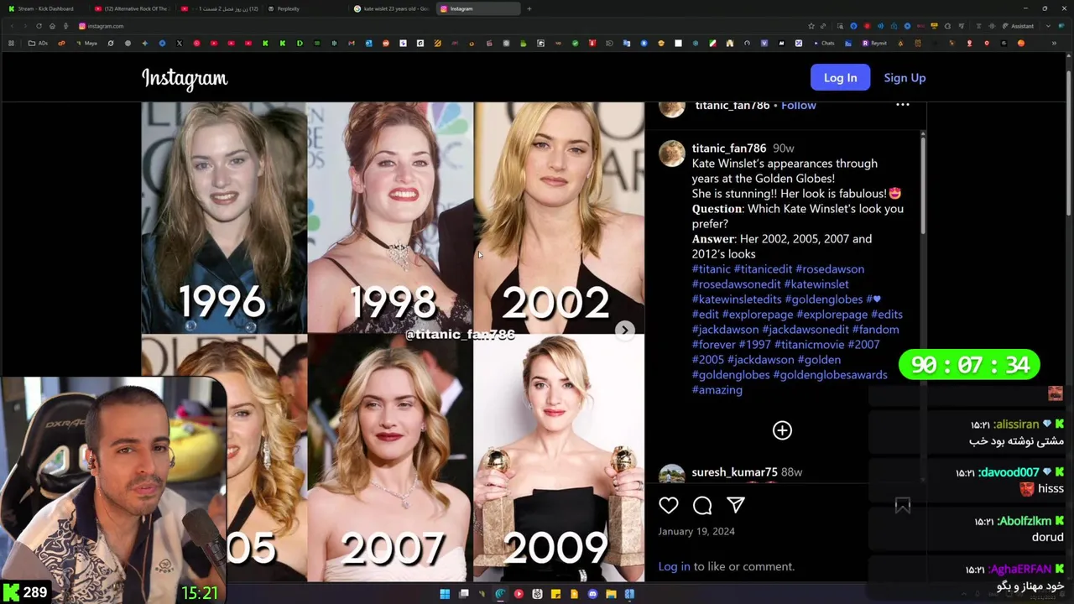Open the Gmail bookmark icon
This screenshot has width=1074, height=604.
pos(352,43)
